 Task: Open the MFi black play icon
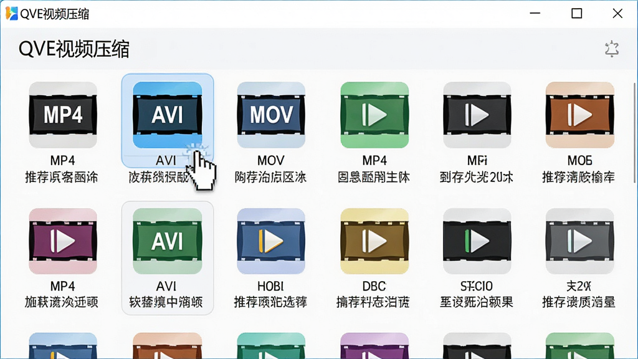(477, 115)
